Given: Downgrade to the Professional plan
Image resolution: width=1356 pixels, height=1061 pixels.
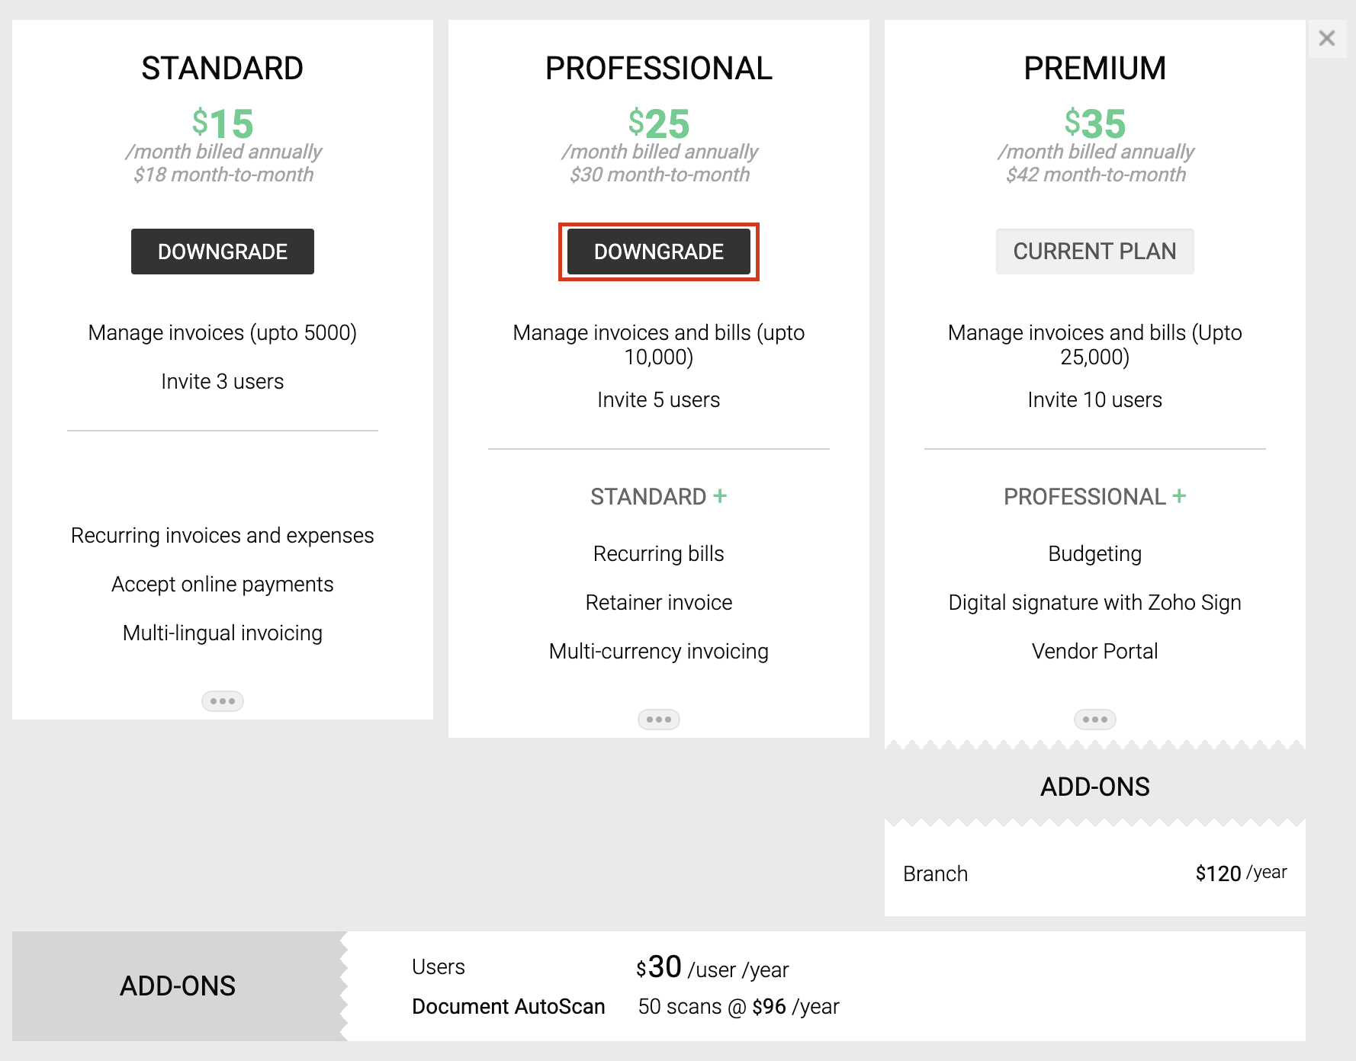Looking at the screenshot, I should click(659, 252).
